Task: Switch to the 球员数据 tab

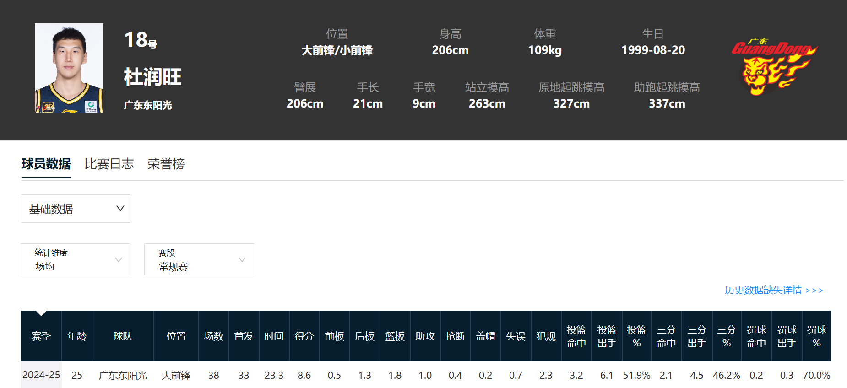Action: 46,164
